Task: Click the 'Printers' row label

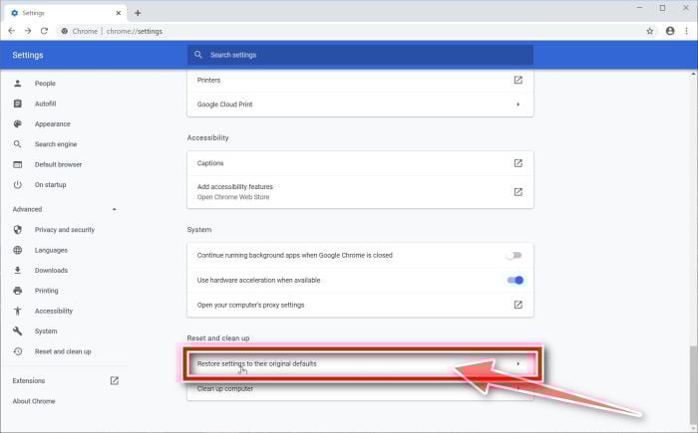Action: point(208,80)
